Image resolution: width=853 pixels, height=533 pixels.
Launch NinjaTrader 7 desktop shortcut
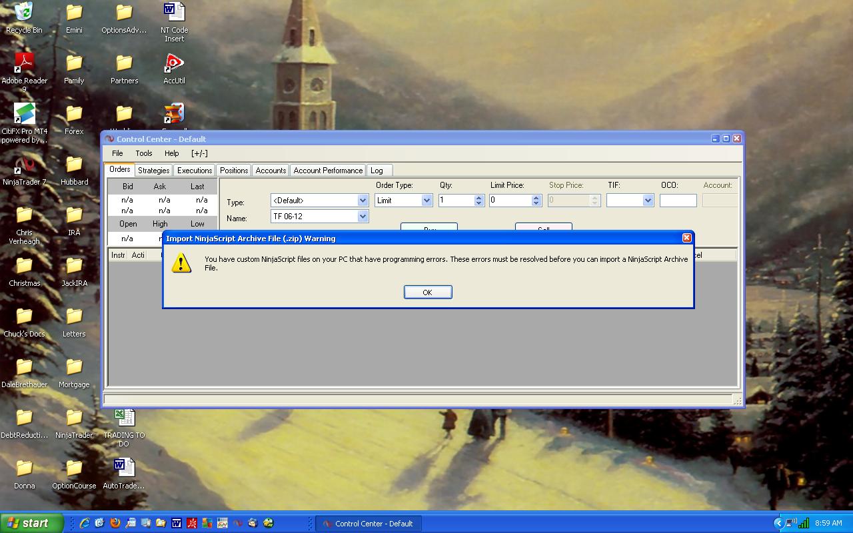24,171
